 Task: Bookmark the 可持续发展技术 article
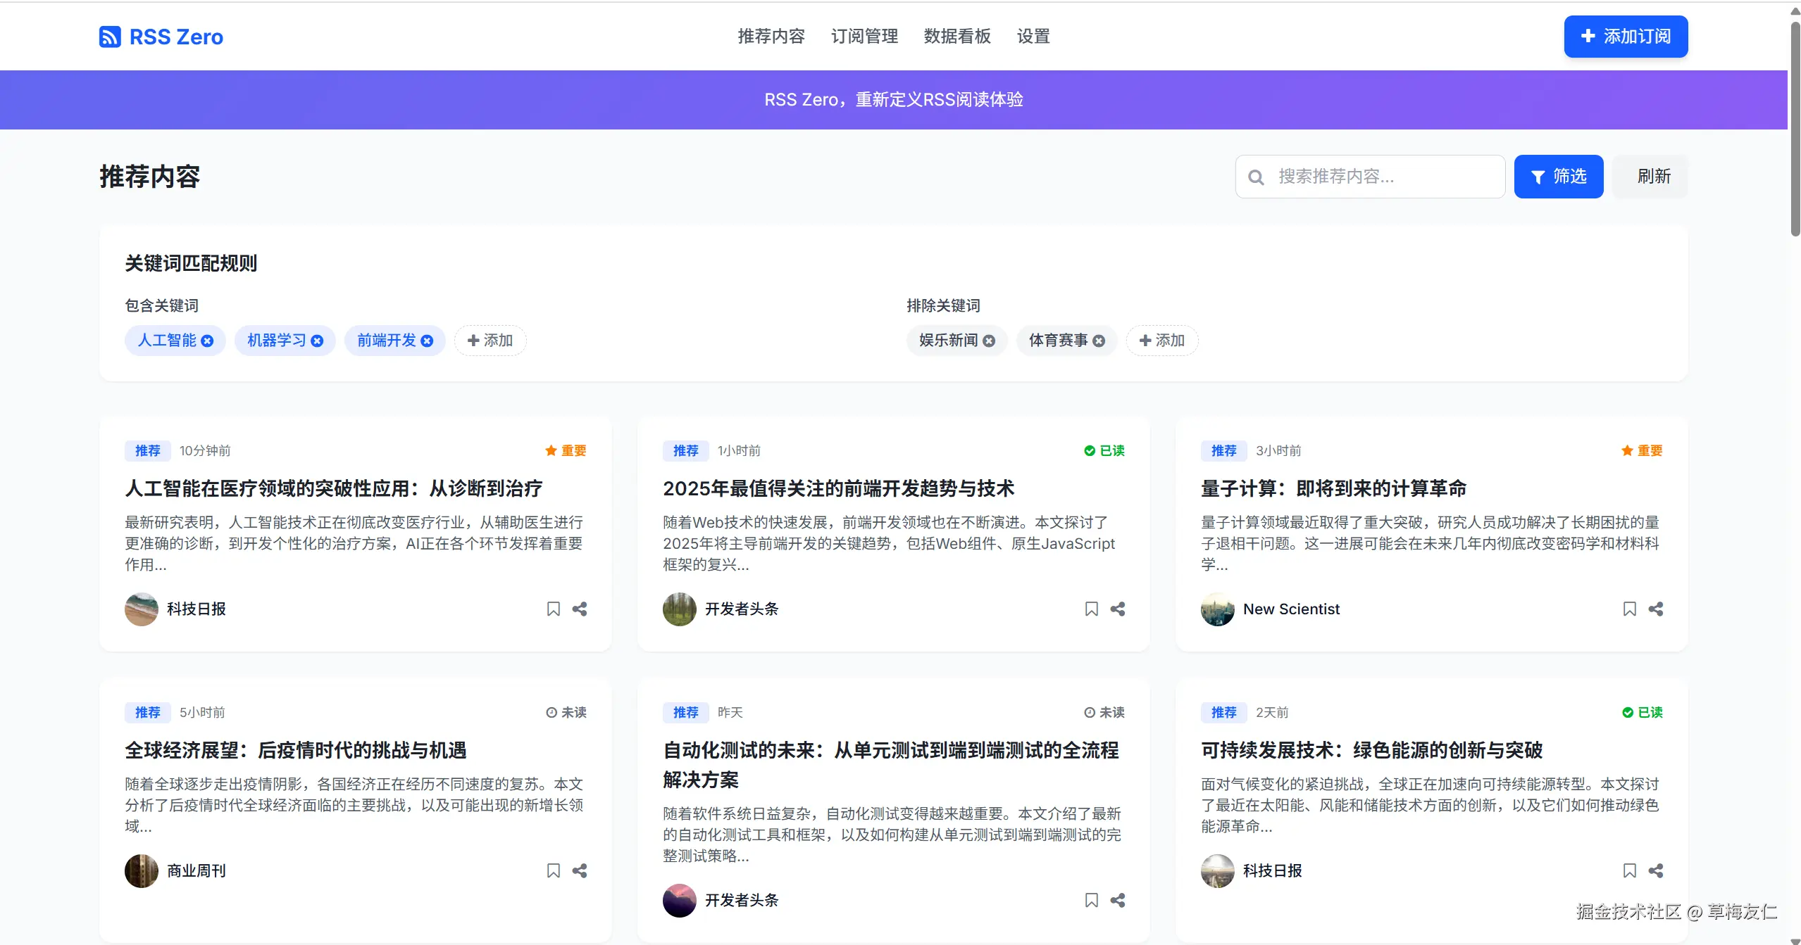(x=1629, y=870)
